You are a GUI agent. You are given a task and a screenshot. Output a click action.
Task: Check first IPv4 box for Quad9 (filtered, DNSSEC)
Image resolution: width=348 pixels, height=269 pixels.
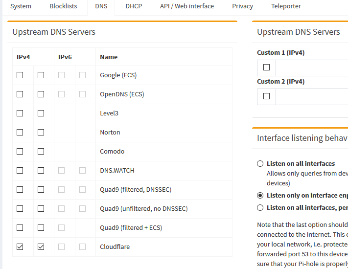pyautogui.click(x=20, y=190)
